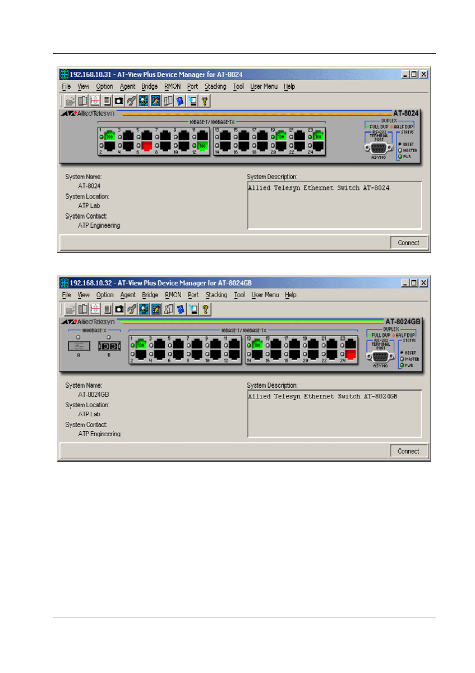The height and width of the screenshot is (673, 475).
Task: Select red port 6 on AT-8024 switch
Action: tap(147, 146)
